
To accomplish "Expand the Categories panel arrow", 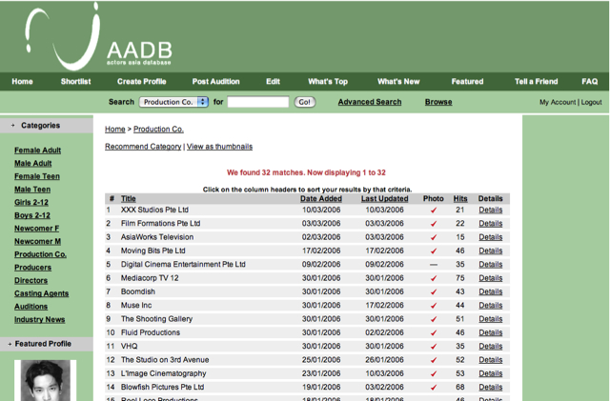I will pos(12,125).
